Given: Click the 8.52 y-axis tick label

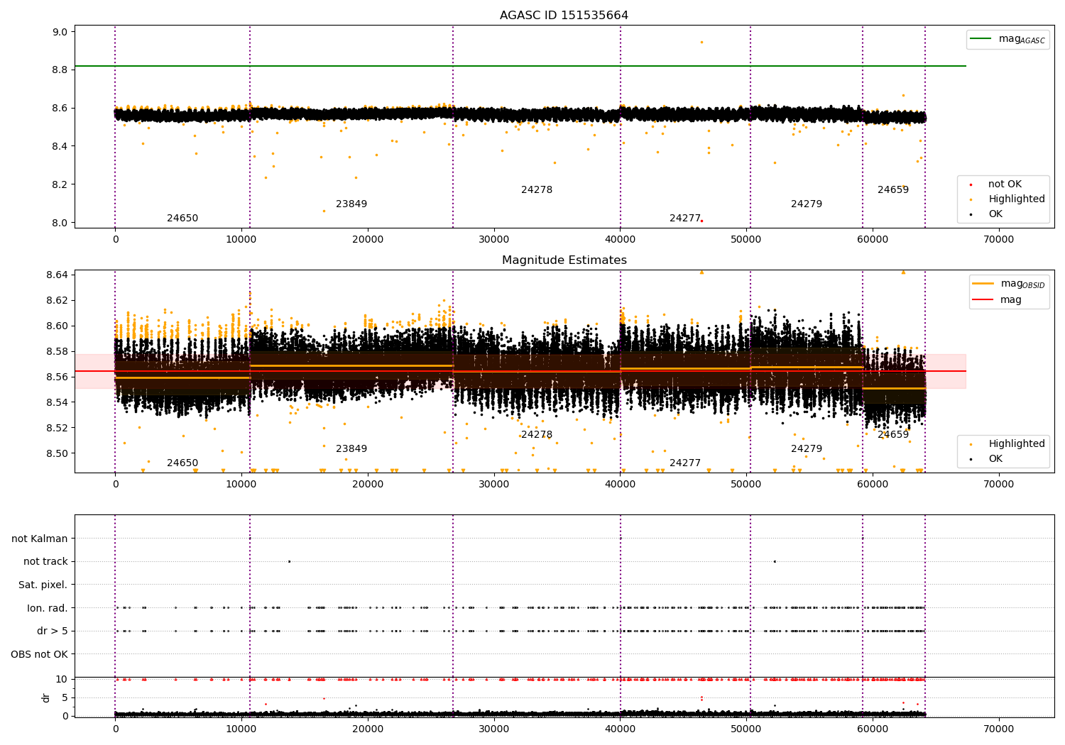Looking at the screenshot, I should pyautogui.click(x=57, y=429).
